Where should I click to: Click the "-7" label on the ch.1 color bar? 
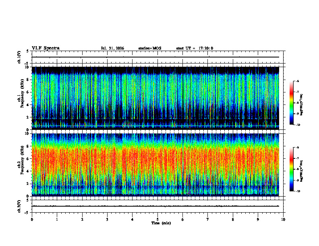[297, 92]
